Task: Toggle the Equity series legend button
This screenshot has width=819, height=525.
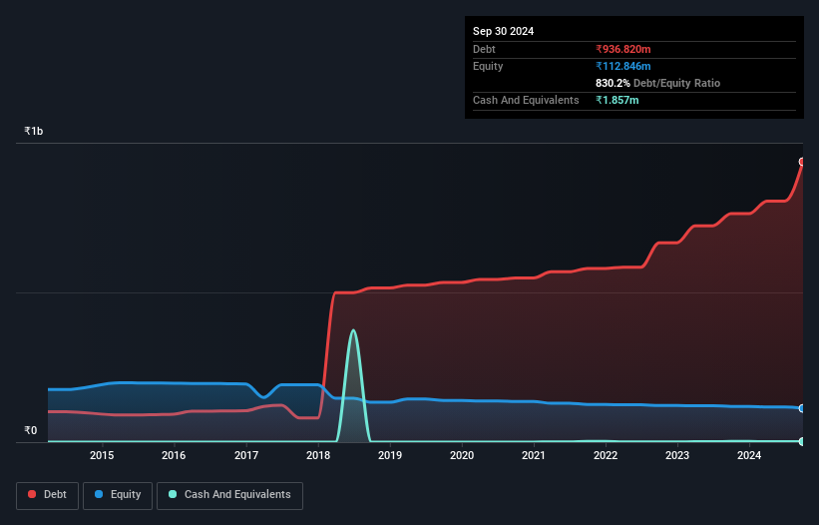Action: point(118,495)
